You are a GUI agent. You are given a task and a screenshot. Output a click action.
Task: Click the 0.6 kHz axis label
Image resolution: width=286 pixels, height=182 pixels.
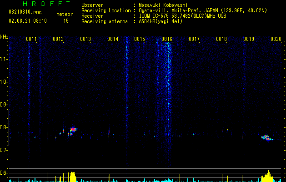(x=4, y=173)
